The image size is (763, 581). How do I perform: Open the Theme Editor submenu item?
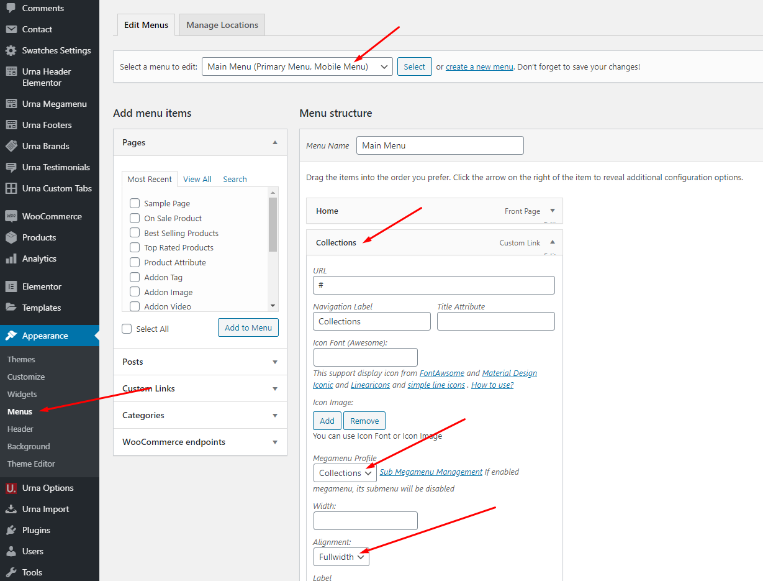pyautogui.click(x=31, y=464)
